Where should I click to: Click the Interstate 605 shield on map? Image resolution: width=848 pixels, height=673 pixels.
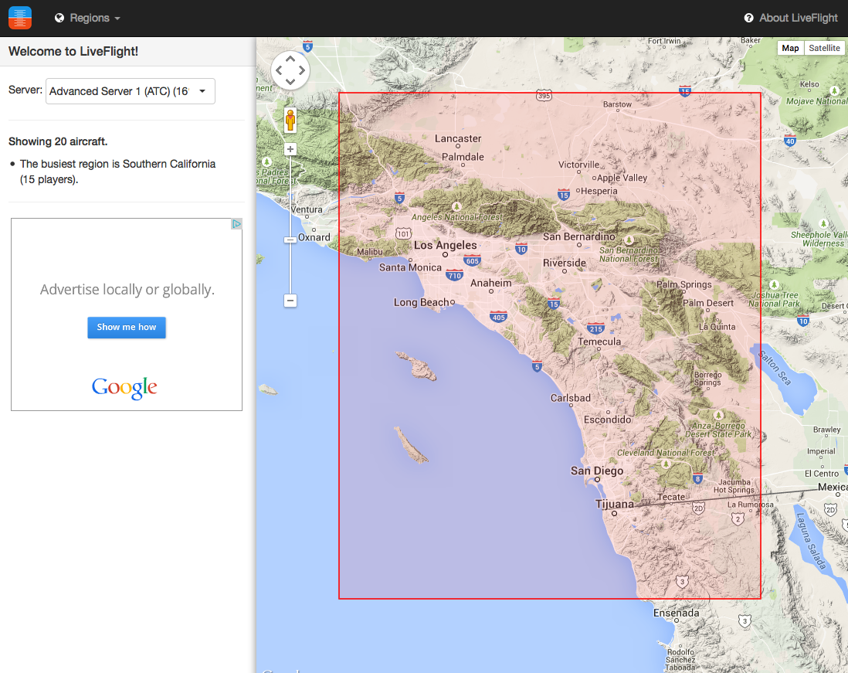[472, 260]
